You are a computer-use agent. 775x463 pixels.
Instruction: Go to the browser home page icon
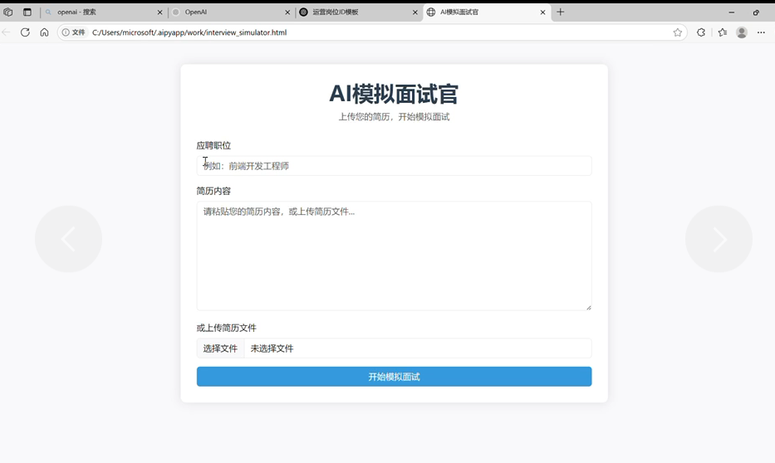[45, 32]
